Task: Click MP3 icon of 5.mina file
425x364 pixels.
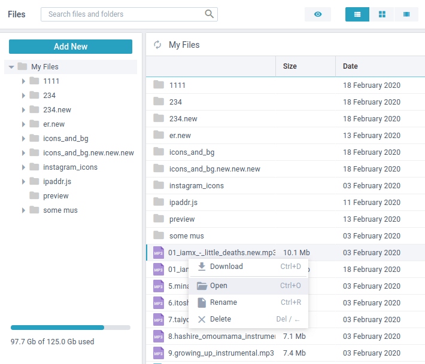Action: [159, 286]
